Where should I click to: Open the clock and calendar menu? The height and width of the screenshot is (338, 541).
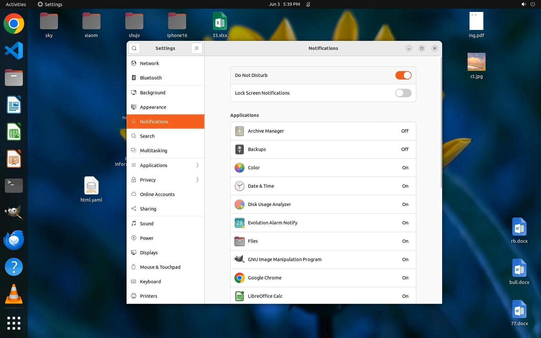click(x=284, y=4)
